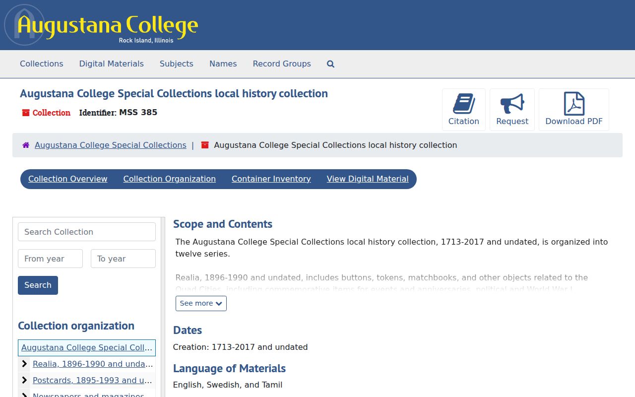
Task: Click the Download PDF file icon
Action: coord(574,104)
